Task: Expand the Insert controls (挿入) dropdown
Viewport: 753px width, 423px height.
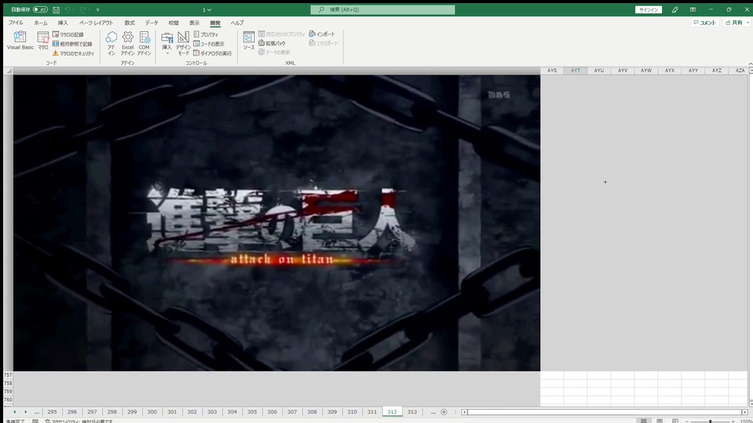Action: point(166,44)
